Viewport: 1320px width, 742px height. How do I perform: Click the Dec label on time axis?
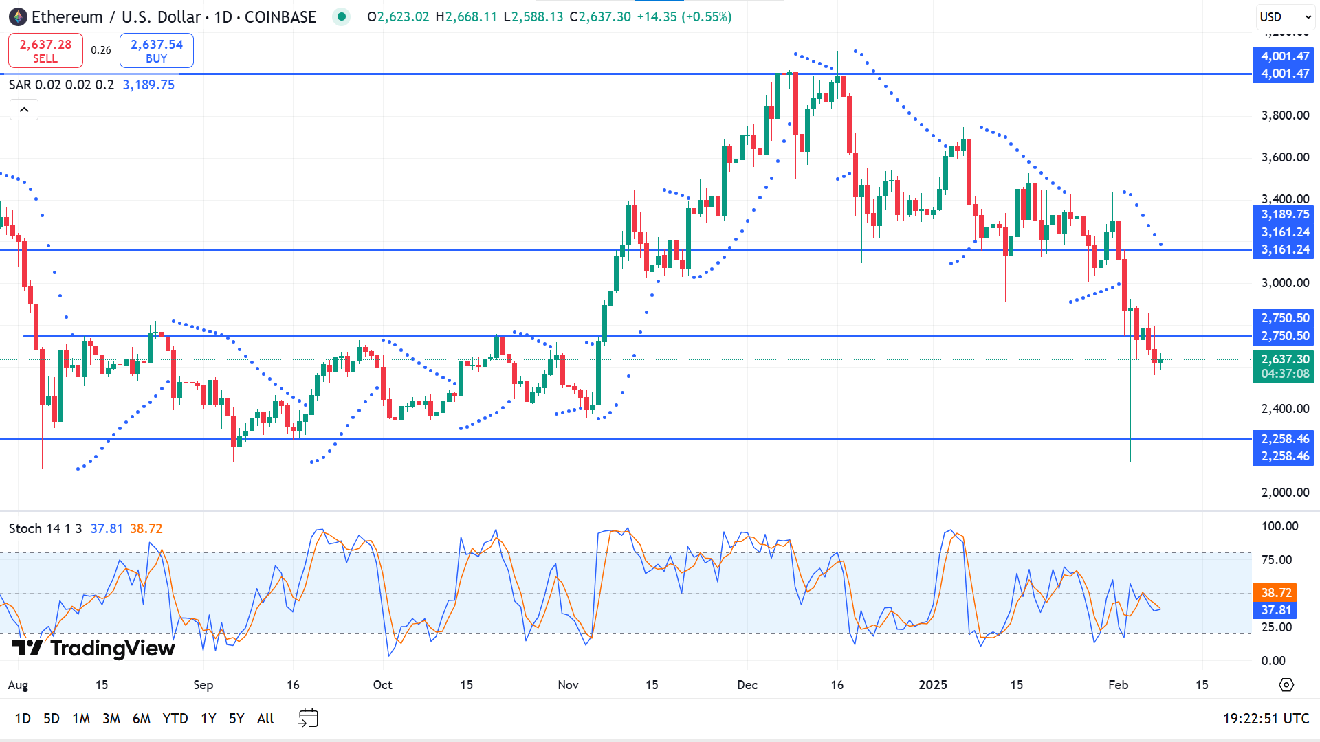point(747,685)
